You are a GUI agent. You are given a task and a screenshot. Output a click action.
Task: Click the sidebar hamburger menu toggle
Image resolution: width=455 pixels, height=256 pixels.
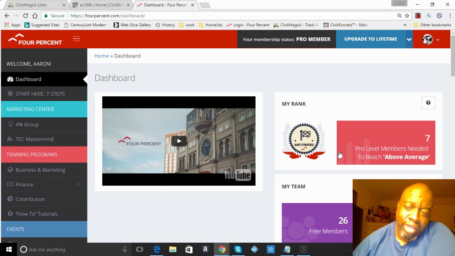pos(76,39)
